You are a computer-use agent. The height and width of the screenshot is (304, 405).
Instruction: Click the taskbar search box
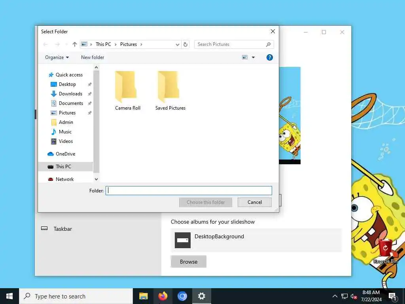[76, 296]
